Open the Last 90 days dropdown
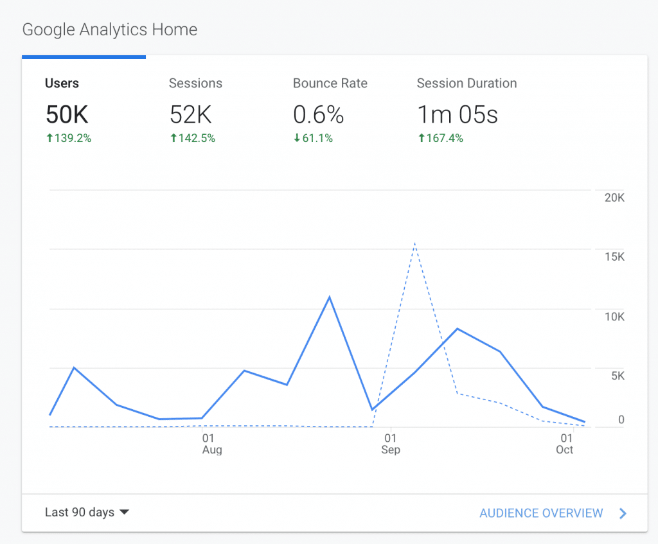The image size is (658, 544). tap(87, 512)
